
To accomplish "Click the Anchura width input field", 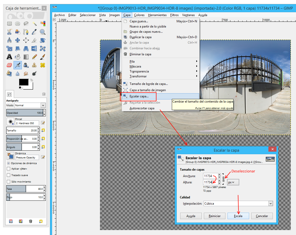I will (210, 176).
